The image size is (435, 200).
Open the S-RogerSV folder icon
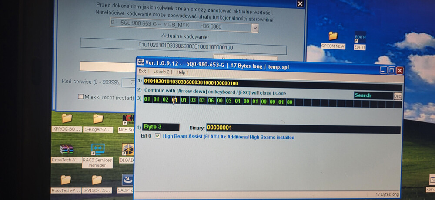pos(98,119)
